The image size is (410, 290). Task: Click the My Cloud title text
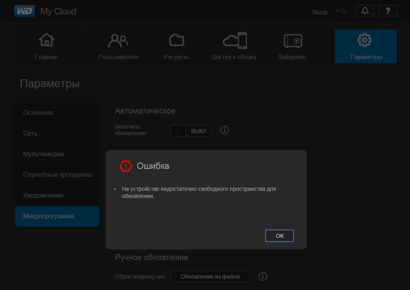(x=59, y=12)
